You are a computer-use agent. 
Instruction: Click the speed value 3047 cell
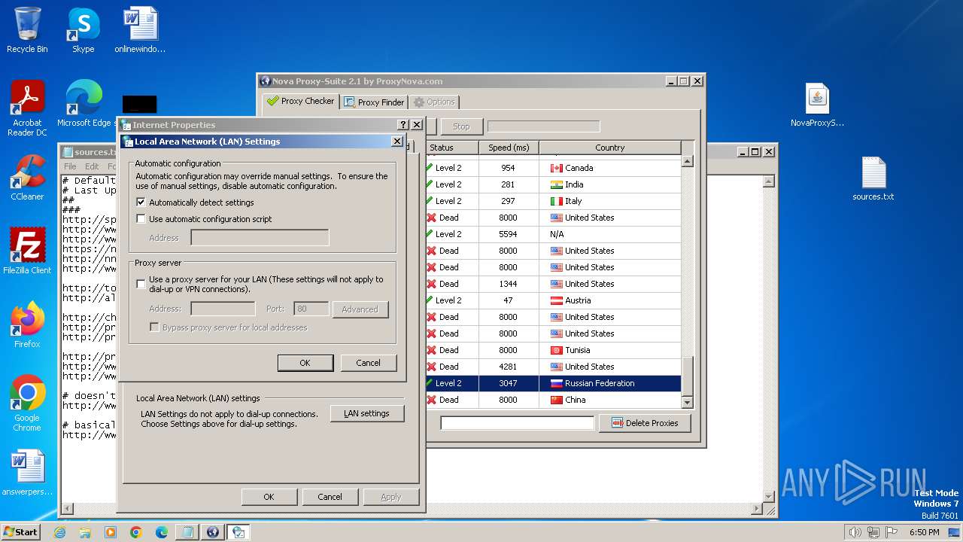509,383
